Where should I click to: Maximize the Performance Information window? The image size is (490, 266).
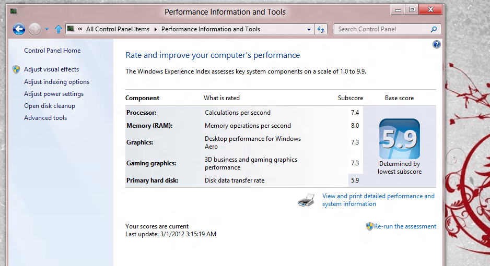(412, 10)
